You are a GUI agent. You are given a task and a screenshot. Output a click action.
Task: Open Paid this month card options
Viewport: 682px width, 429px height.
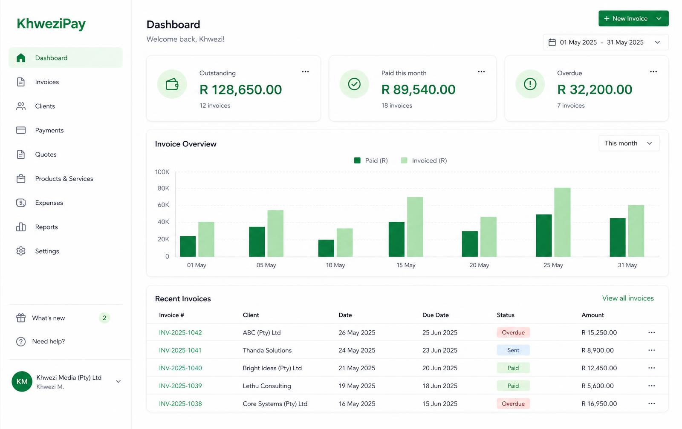(x=481, y=71)
